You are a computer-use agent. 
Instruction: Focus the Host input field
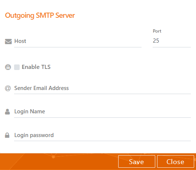coord(78,41)
